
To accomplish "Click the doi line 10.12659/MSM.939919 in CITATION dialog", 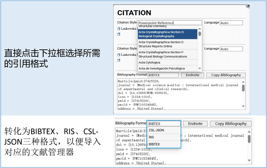I will click(143, 93).
